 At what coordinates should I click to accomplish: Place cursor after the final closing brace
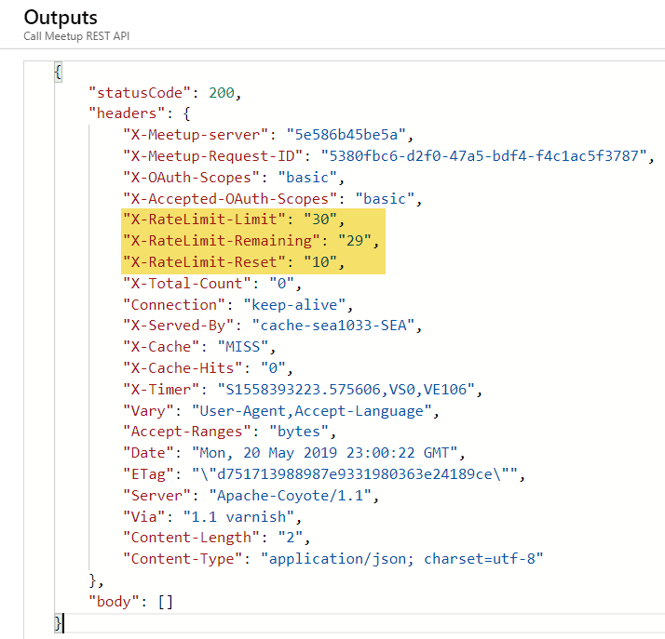[x=62, y=623]
